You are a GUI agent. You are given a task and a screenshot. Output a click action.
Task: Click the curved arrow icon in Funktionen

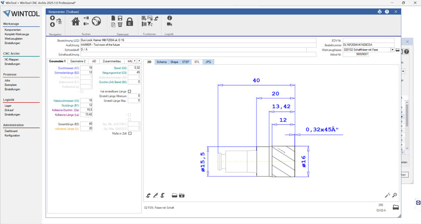(156, 18)
